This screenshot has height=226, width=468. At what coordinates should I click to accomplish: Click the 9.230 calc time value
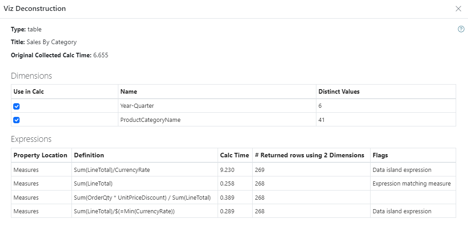point(228,170)
